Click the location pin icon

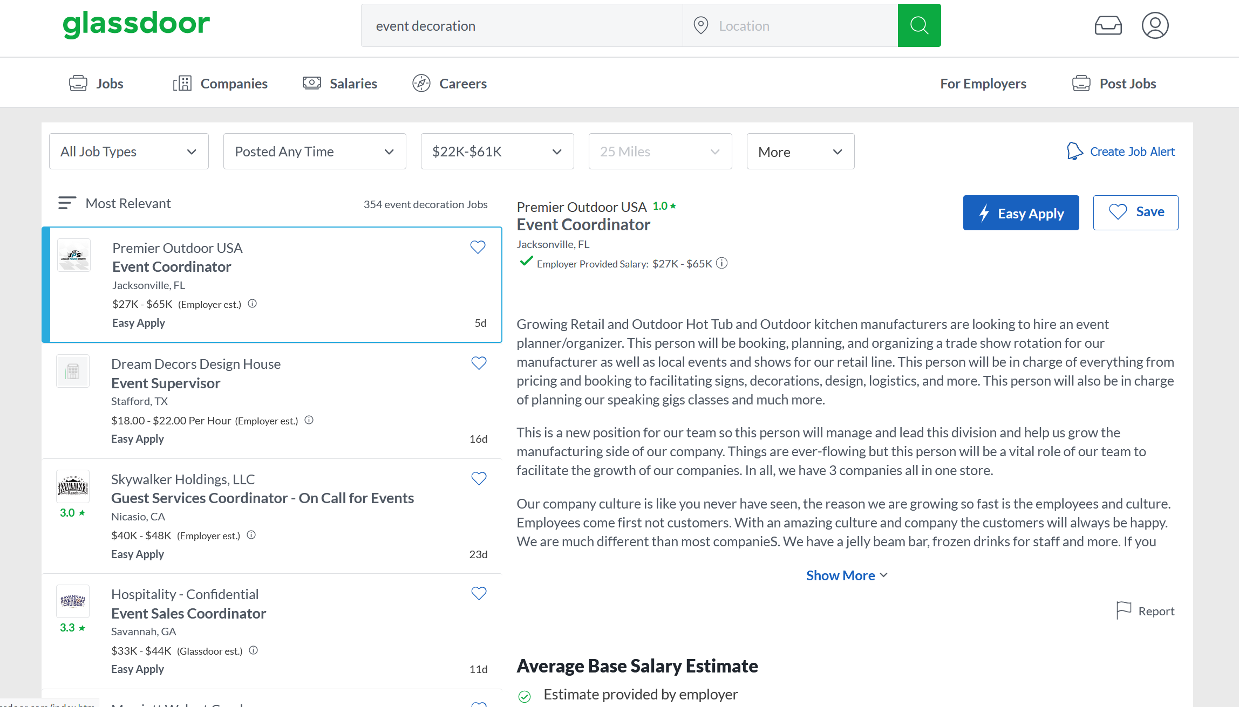pyautogui.click(x=700, y=25)
